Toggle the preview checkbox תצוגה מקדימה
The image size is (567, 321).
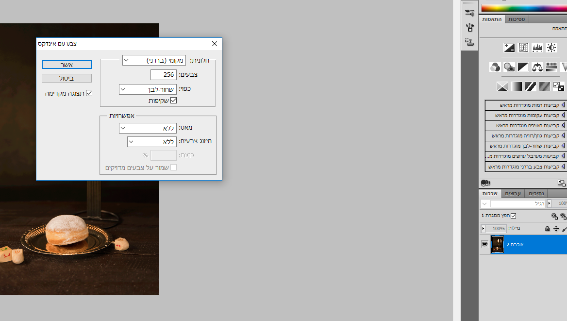click(89, 93)
